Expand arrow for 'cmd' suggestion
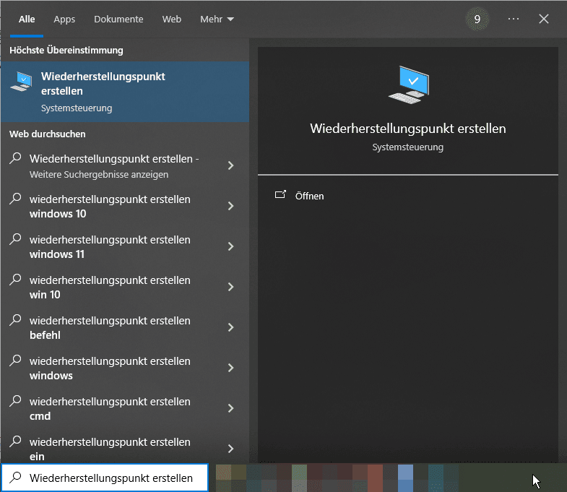 coord(230,408)
